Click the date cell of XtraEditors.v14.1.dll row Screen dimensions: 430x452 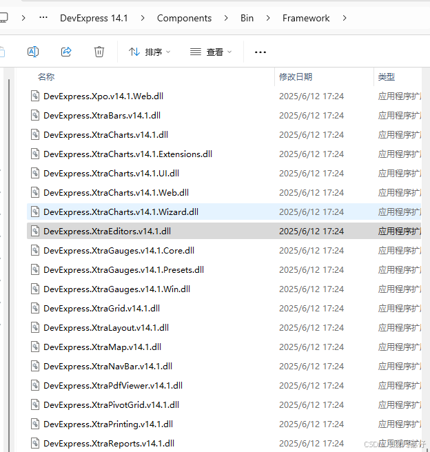pyautogui.click(x=311, y=232)
